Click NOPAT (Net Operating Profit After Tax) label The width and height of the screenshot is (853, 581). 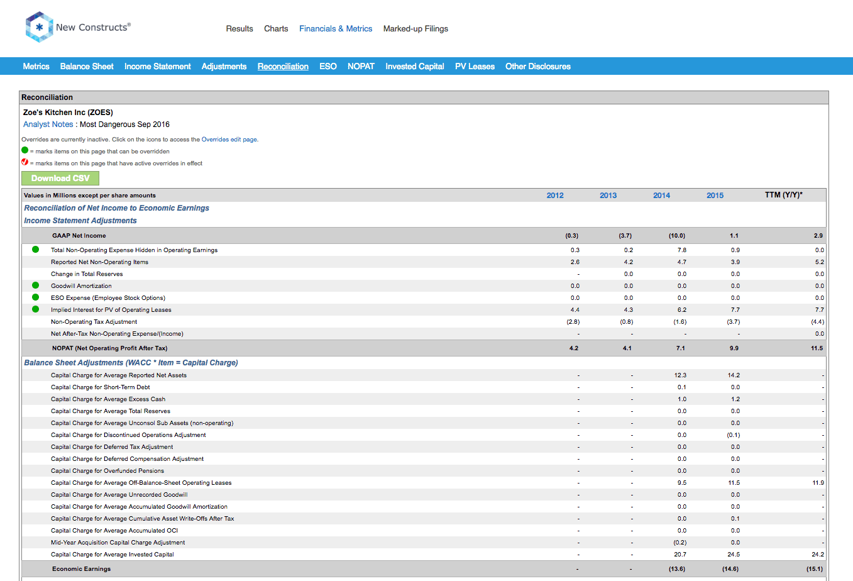[x=109, y=348]
